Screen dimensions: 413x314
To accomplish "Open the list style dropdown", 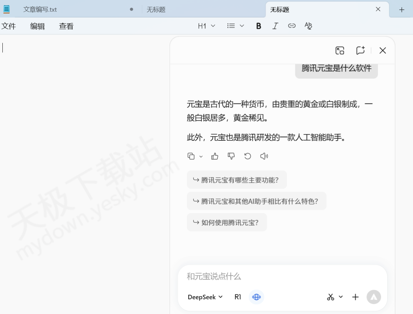I will coord(235,25).
